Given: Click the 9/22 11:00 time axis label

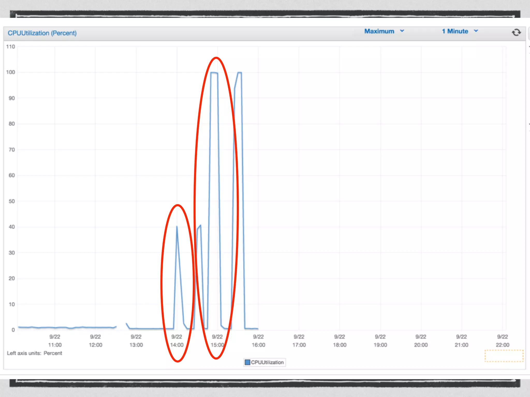Looking at the screenshot, I should (x=55, y=341).
